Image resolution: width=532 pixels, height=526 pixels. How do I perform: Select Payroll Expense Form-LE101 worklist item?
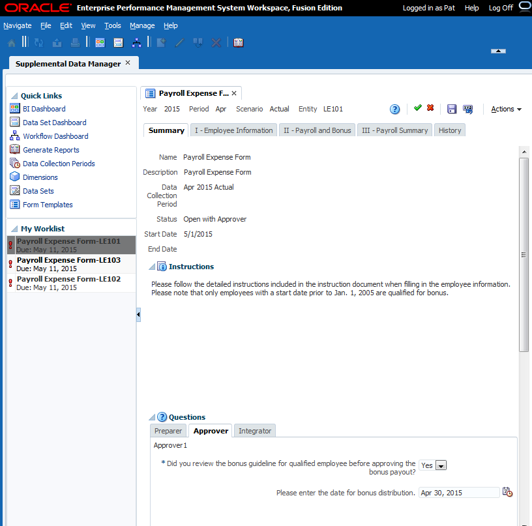[71, 245]
